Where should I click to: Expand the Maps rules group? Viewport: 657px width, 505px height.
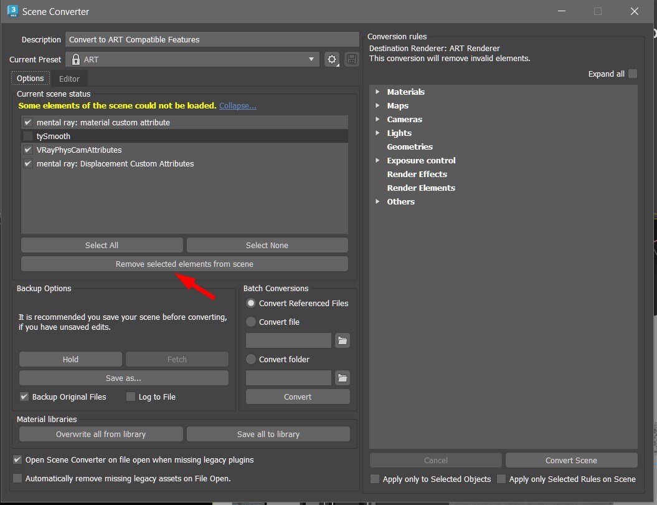pyautogui.click(x=377, y=105)
